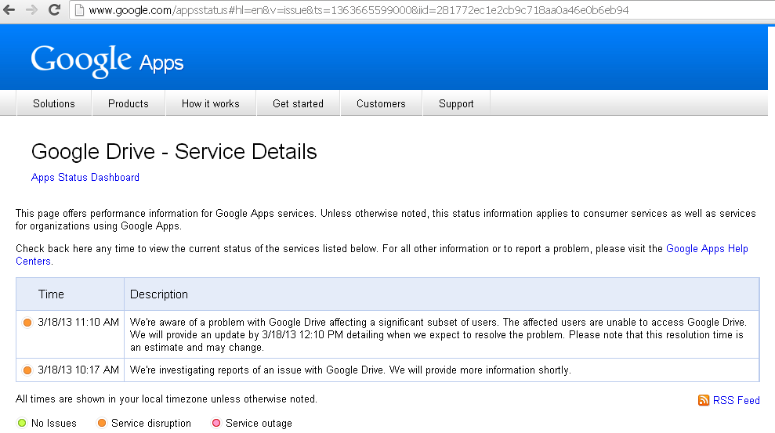Click the Service outage legend label
The image size is (775, 433).
click(x=259, y=423)
